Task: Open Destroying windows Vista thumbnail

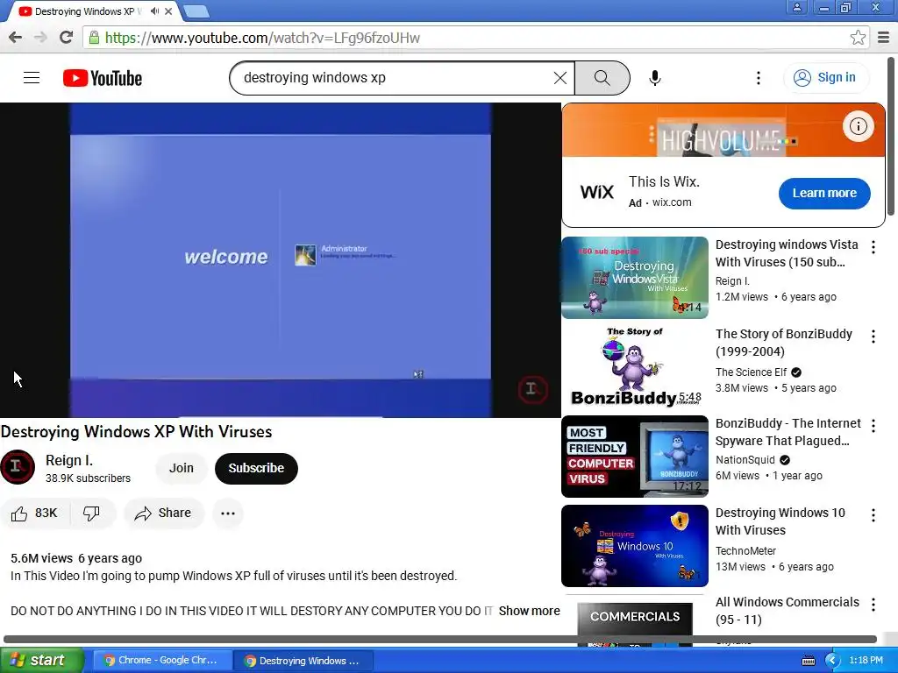Action: click(x=635, y=278)
